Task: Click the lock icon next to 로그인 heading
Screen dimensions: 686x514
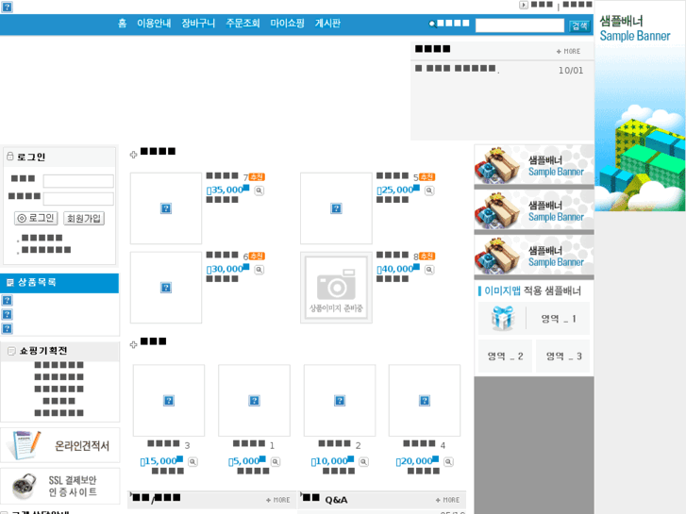Action: [x=10, y=157]
